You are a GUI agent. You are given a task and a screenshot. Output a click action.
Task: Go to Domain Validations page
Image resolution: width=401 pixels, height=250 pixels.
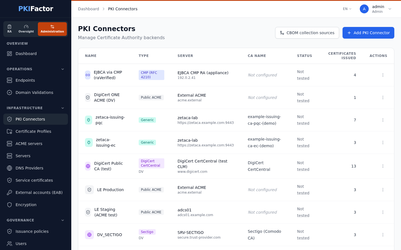click(36, 92)
